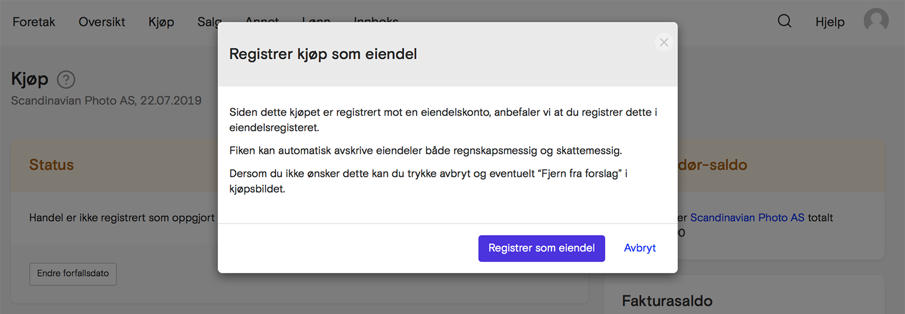Open the Foretak menu
Screen dimensions: 905x314
tap(34, 22)
